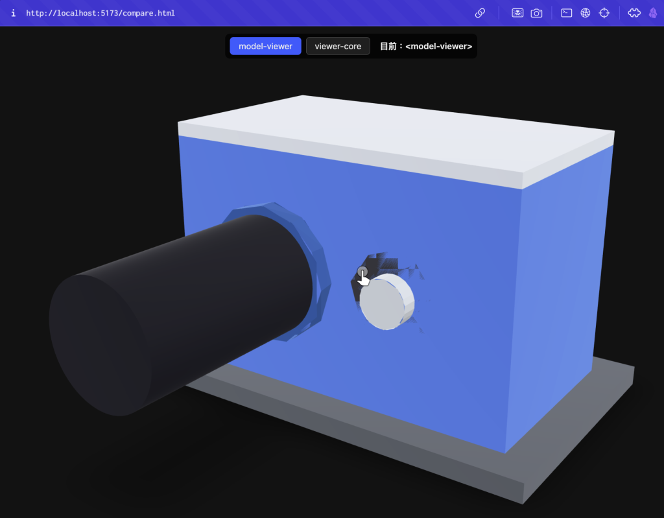Click the chain link icon in the top bar
Screen dimensions: 664x518
[x=480, y=13]
